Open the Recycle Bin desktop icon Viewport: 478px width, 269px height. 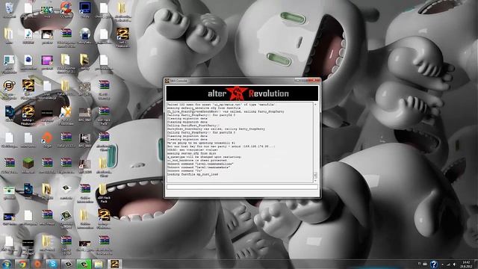click(9, 8)
